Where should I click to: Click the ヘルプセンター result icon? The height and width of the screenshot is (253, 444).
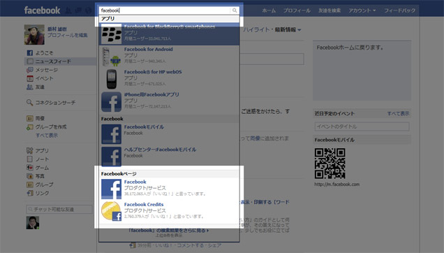[111, 157]
